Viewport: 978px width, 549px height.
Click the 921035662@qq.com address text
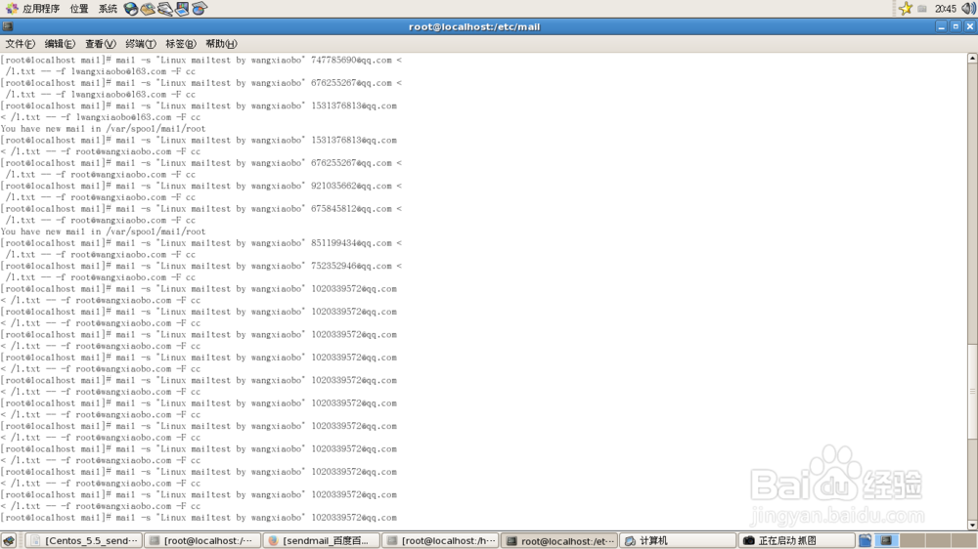tap(351, 186)
